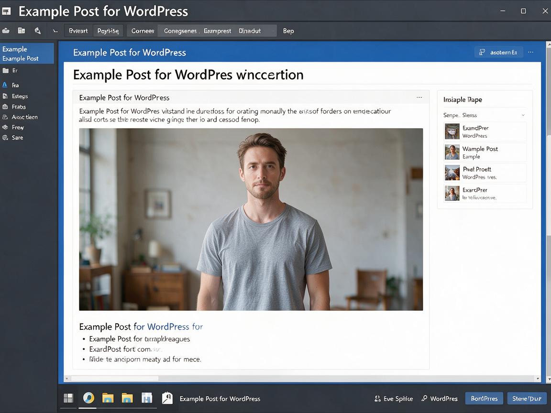Click the icon beside Avesc tleen
Image resolution: width=551 pixels, height=413 pixels.
coord(5,117)
